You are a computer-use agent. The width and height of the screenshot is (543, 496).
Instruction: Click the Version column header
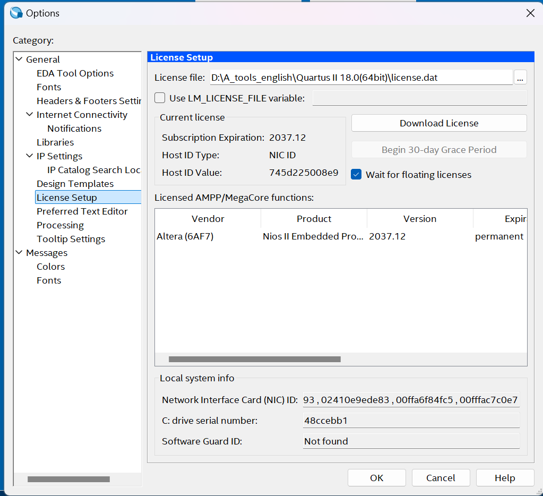[420, 219]
